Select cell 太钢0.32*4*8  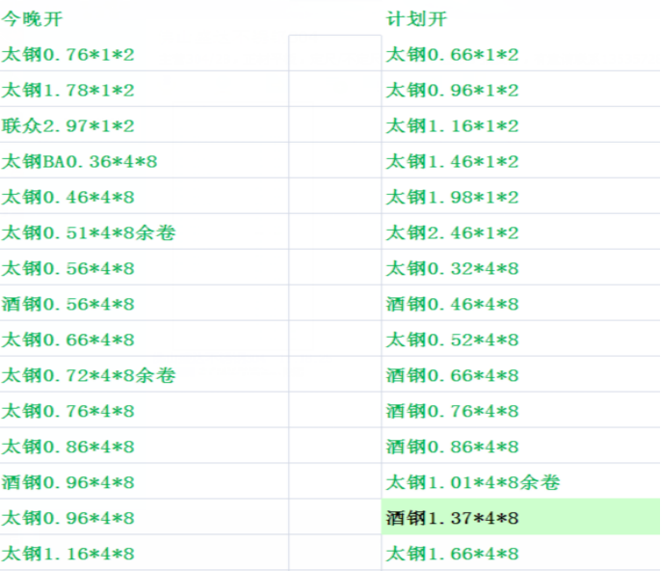(521, 267)
